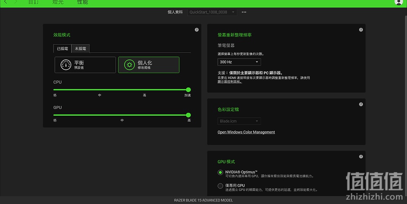
Task: Click the CPU slider handle
Action: (x=188, y=90)
